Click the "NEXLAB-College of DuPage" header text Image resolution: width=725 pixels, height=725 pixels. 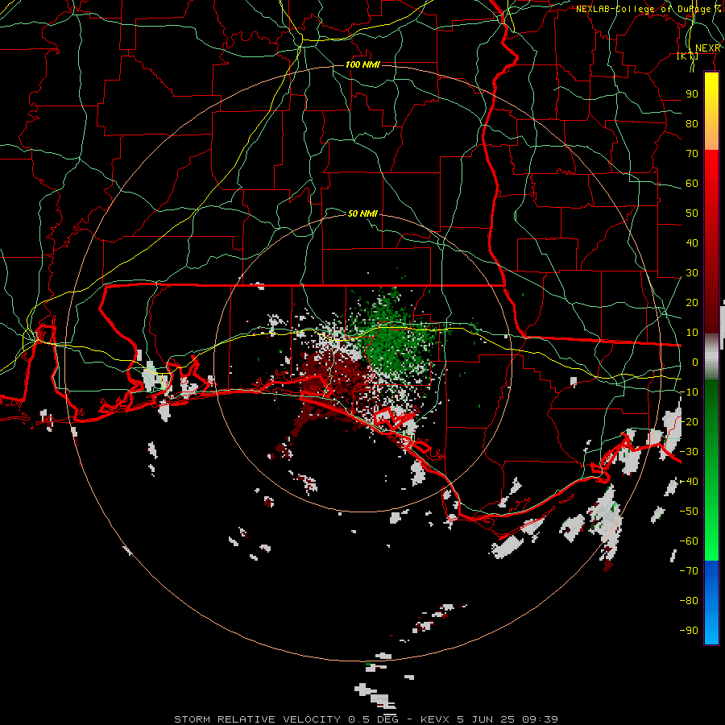pyautogui.click(x=644, y=9)
